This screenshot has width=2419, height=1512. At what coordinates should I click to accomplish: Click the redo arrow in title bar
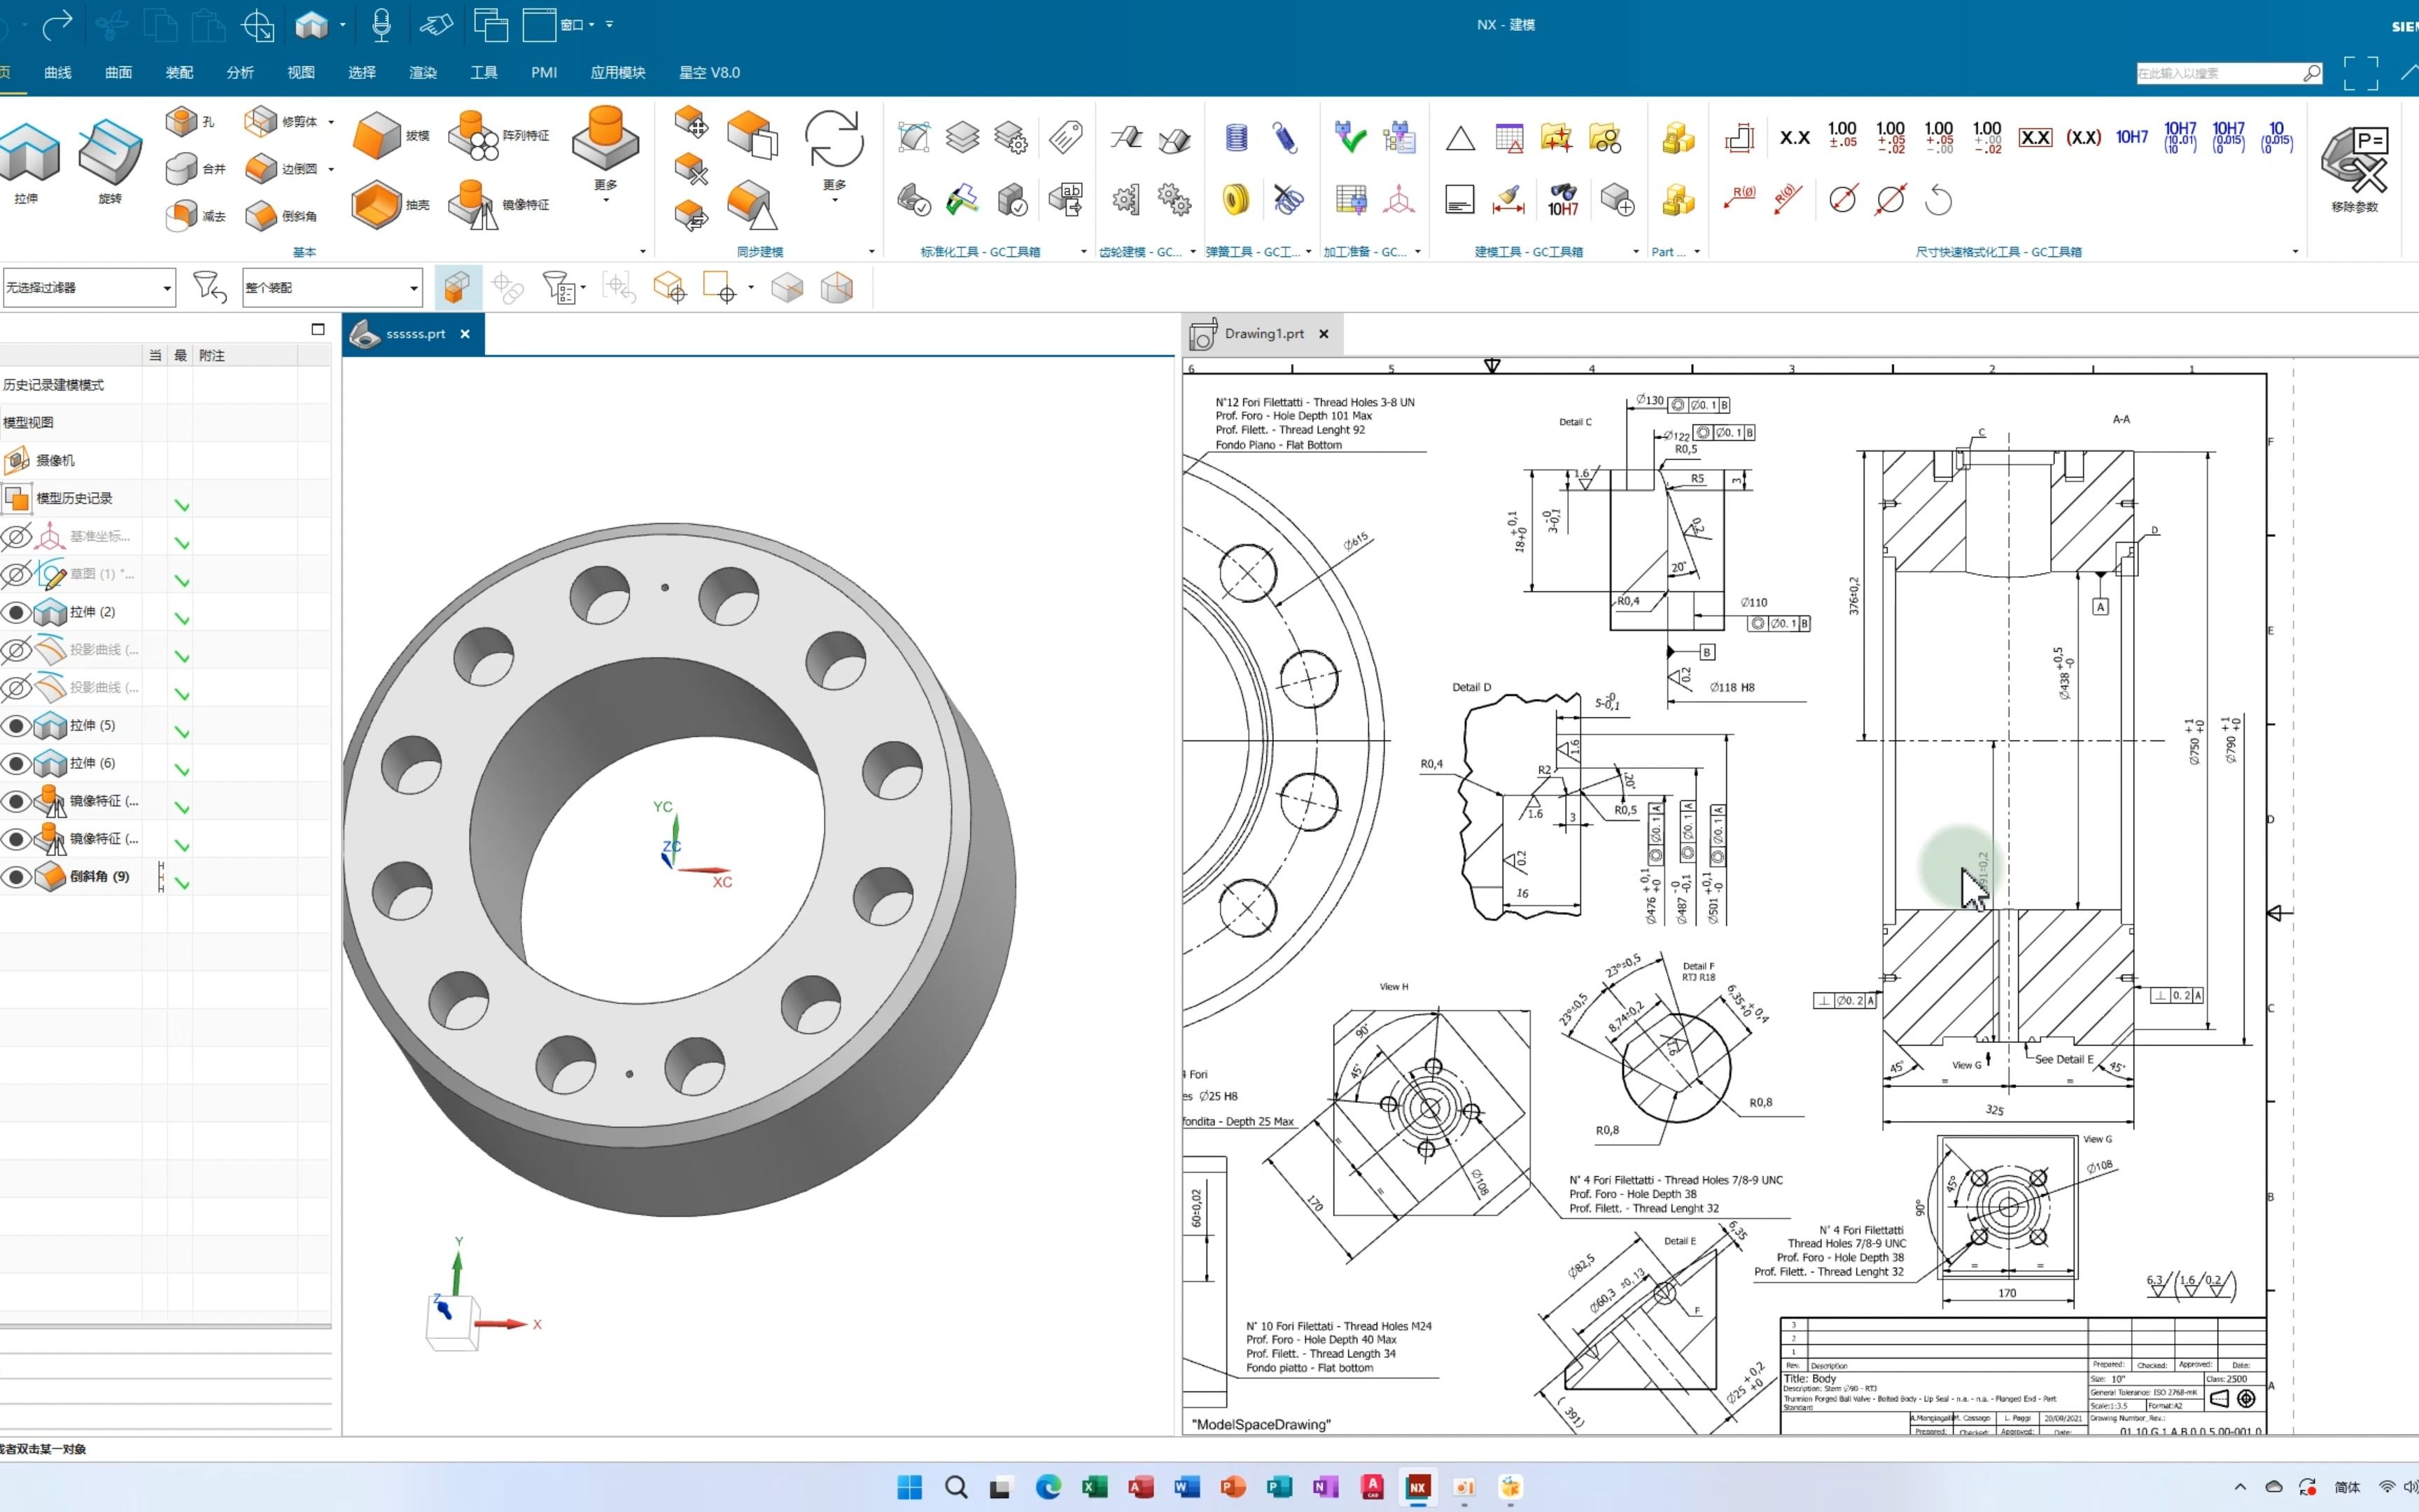click(57, 24)
